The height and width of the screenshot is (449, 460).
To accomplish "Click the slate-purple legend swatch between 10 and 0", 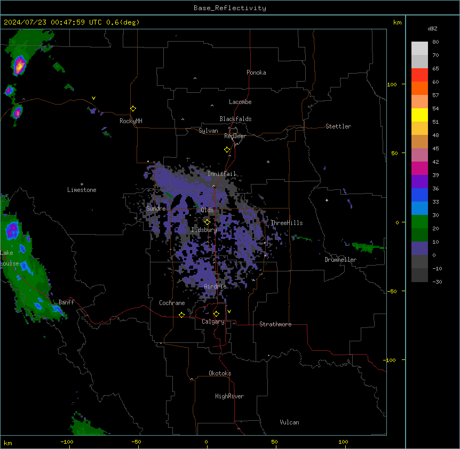I will (419, 248).
